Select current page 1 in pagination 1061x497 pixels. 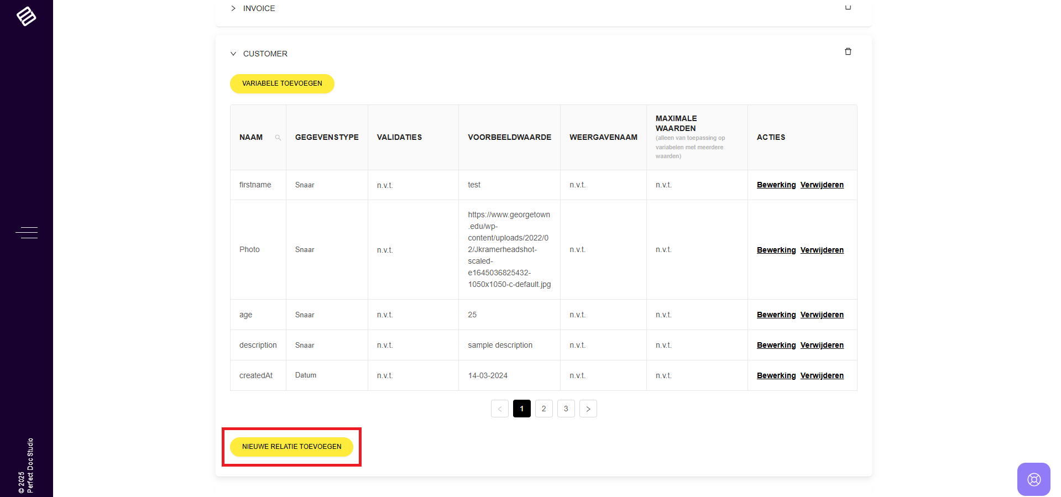(521, 409)
